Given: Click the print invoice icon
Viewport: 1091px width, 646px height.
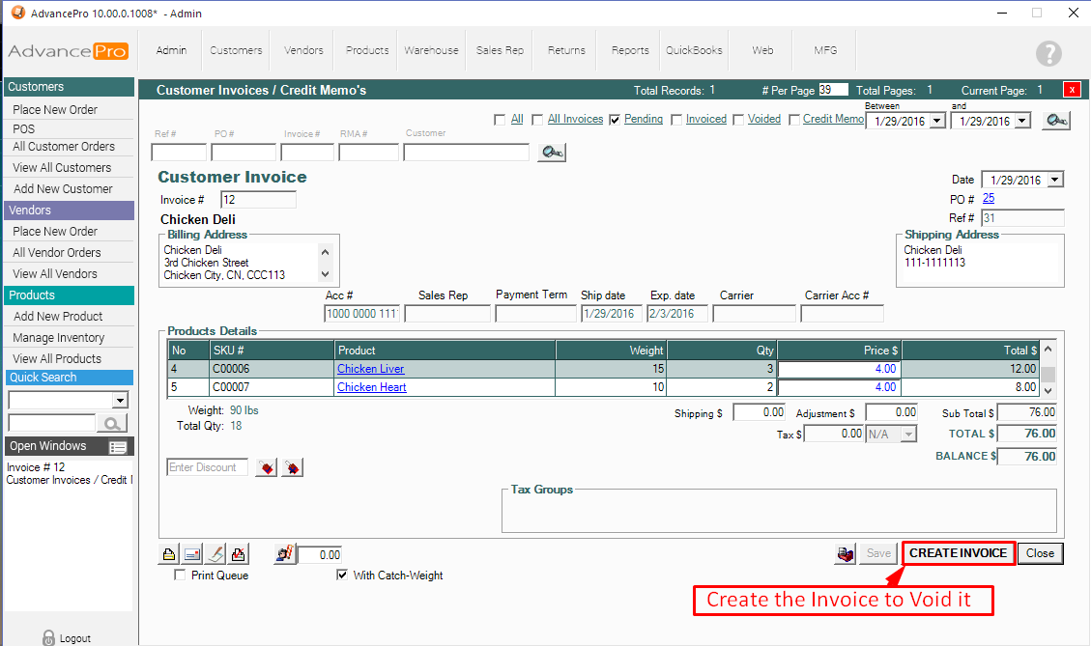Looking at the screenshot, I should pyautogui.click(x=169, y=554).
